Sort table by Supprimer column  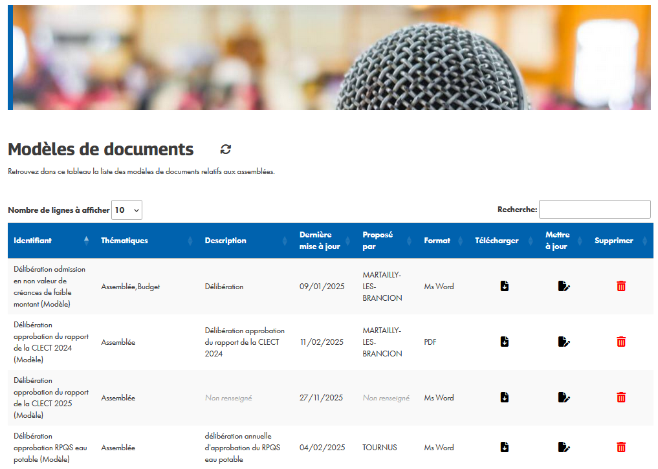pos(620,241)
